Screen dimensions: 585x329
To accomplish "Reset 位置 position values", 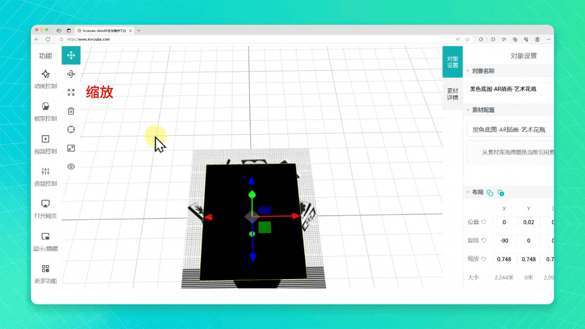I will [484, 222].
